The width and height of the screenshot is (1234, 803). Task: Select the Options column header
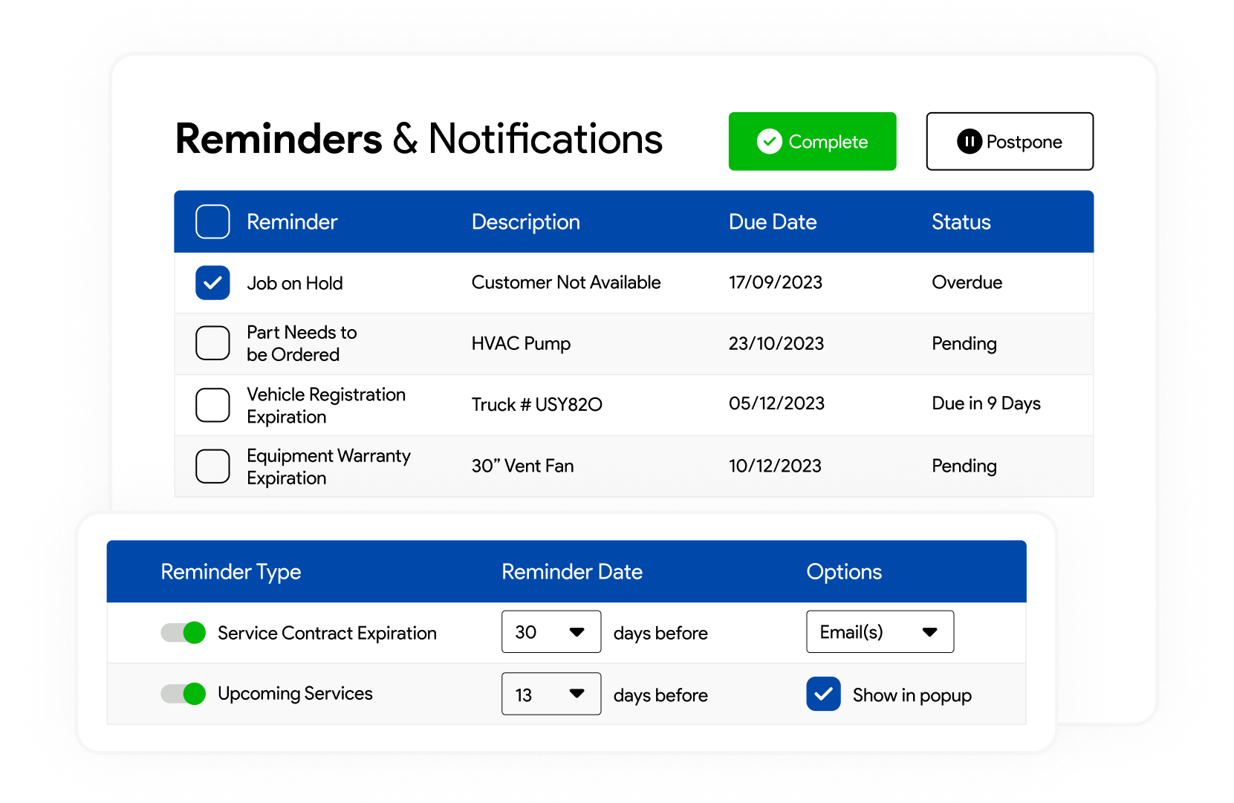[844, 572]
